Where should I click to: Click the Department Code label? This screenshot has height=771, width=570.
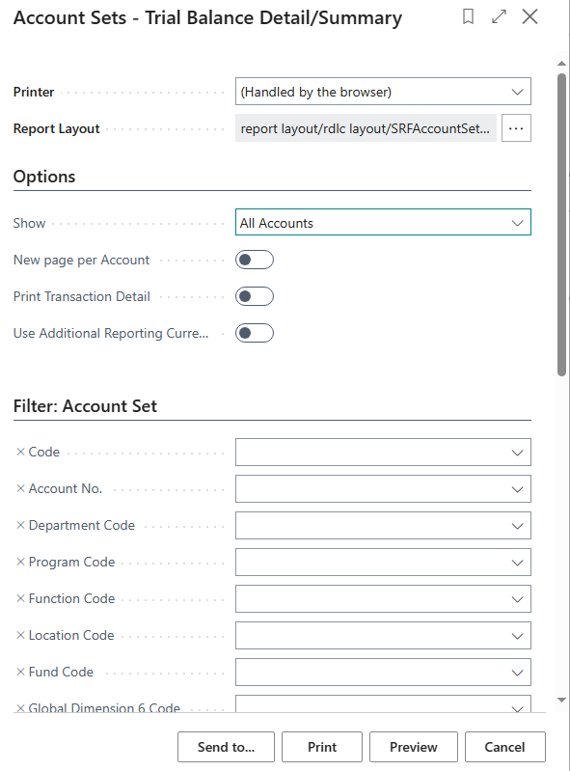coord(82,525)
